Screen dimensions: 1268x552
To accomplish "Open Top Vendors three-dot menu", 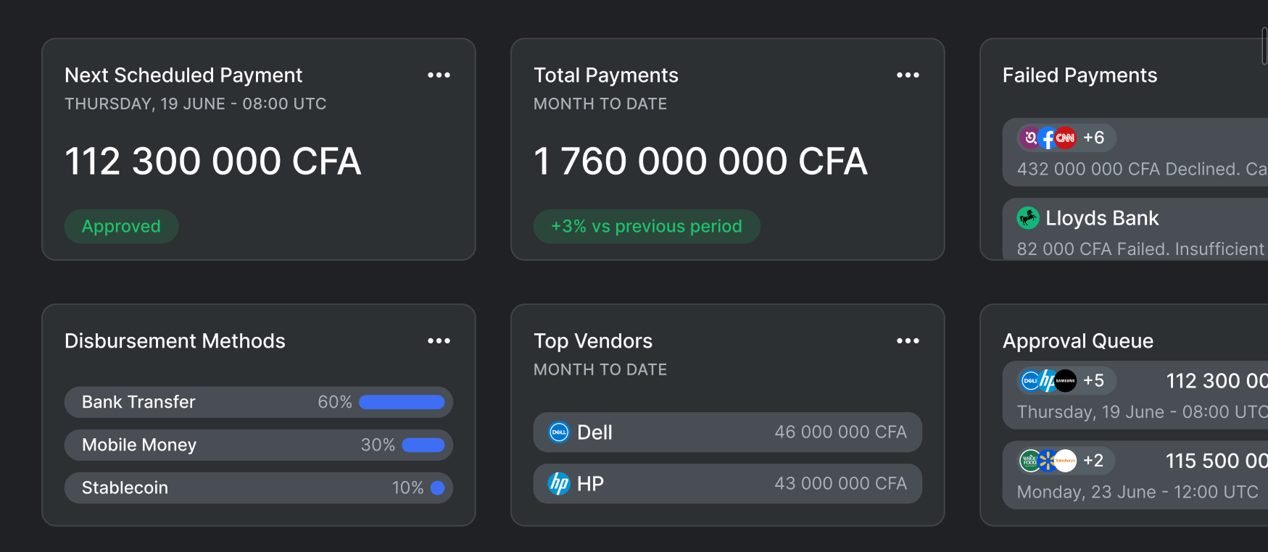I will coord(908,341).
